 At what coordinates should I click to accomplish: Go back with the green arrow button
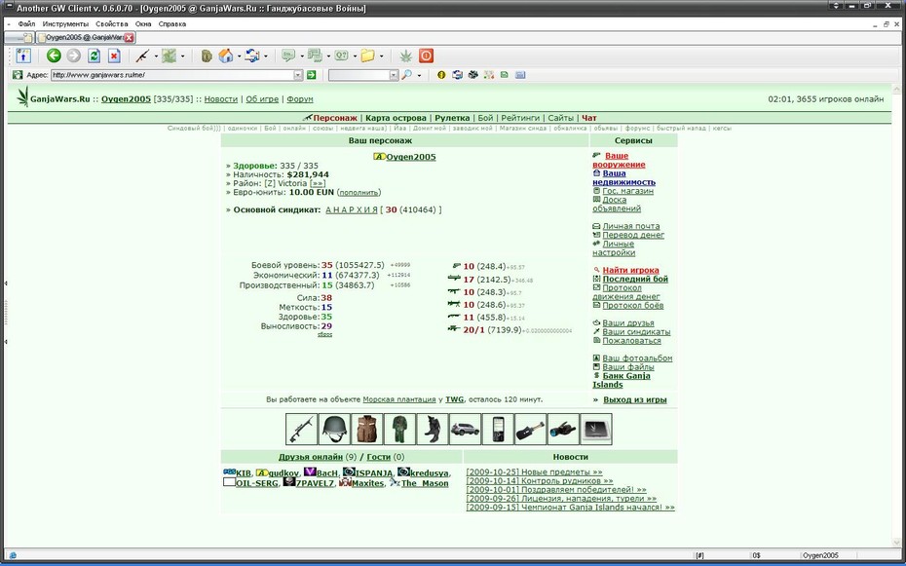coord(54,56)
